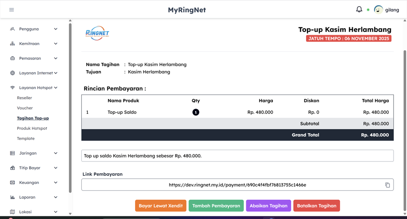Image resolution: width=407 pixels, height=219 pixels.
Task: Click the payment link URL field
Action: pos(237,185)
